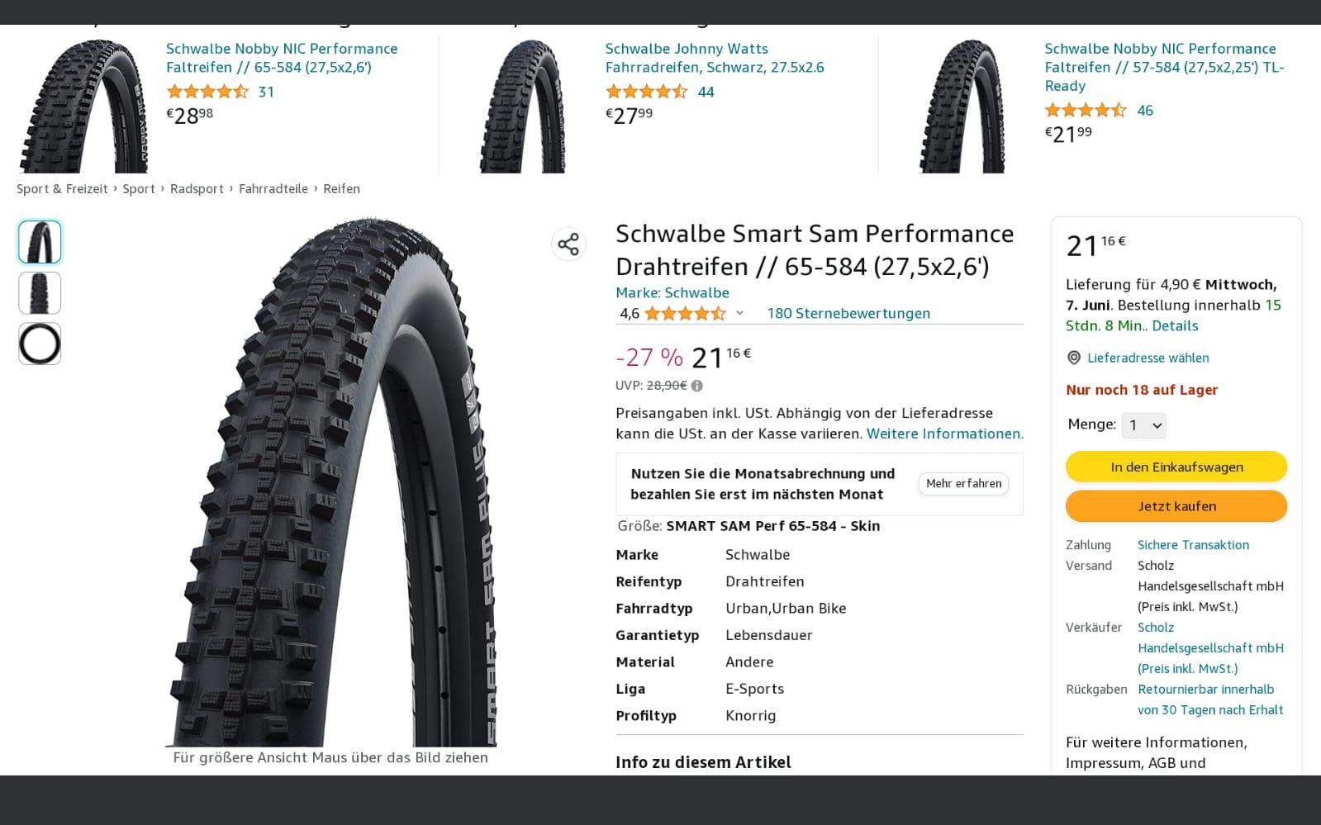Click the star rating of the main product
1321x825 pixels.
point(684,313)
